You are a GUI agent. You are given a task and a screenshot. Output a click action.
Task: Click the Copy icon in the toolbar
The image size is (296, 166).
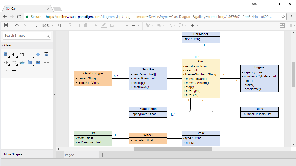point(70,25)
